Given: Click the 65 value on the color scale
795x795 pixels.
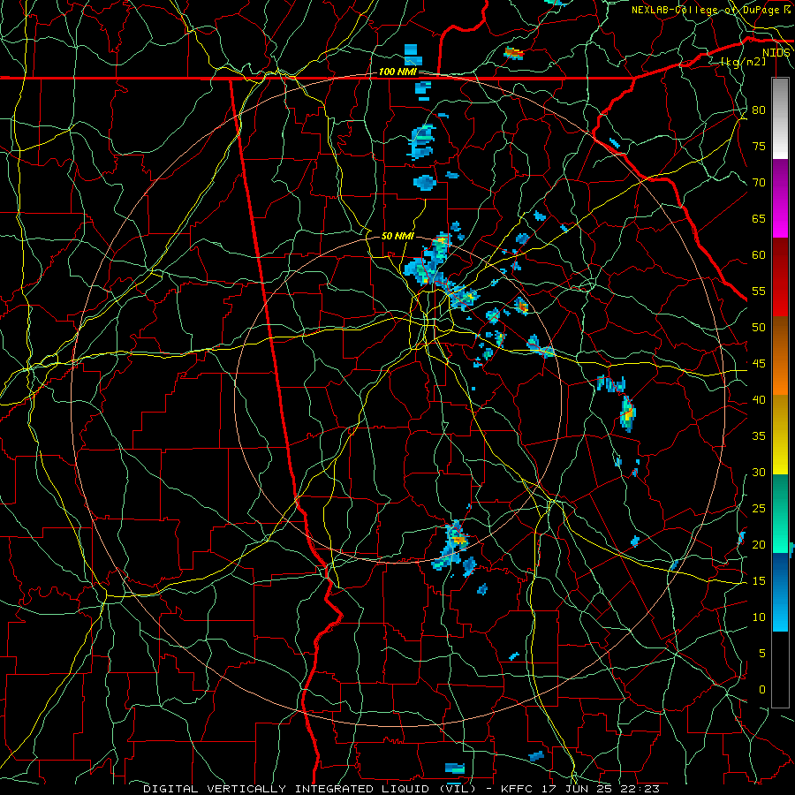Looking at the screenshot, I should coord(759,219).
